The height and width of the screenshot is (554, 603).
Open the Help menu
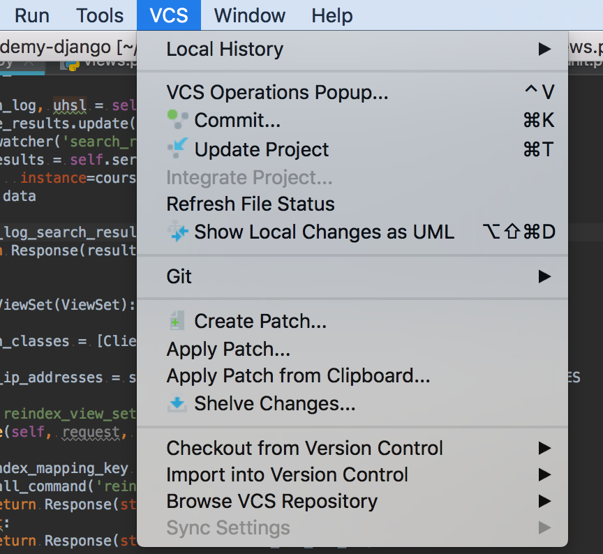[332, 15]
